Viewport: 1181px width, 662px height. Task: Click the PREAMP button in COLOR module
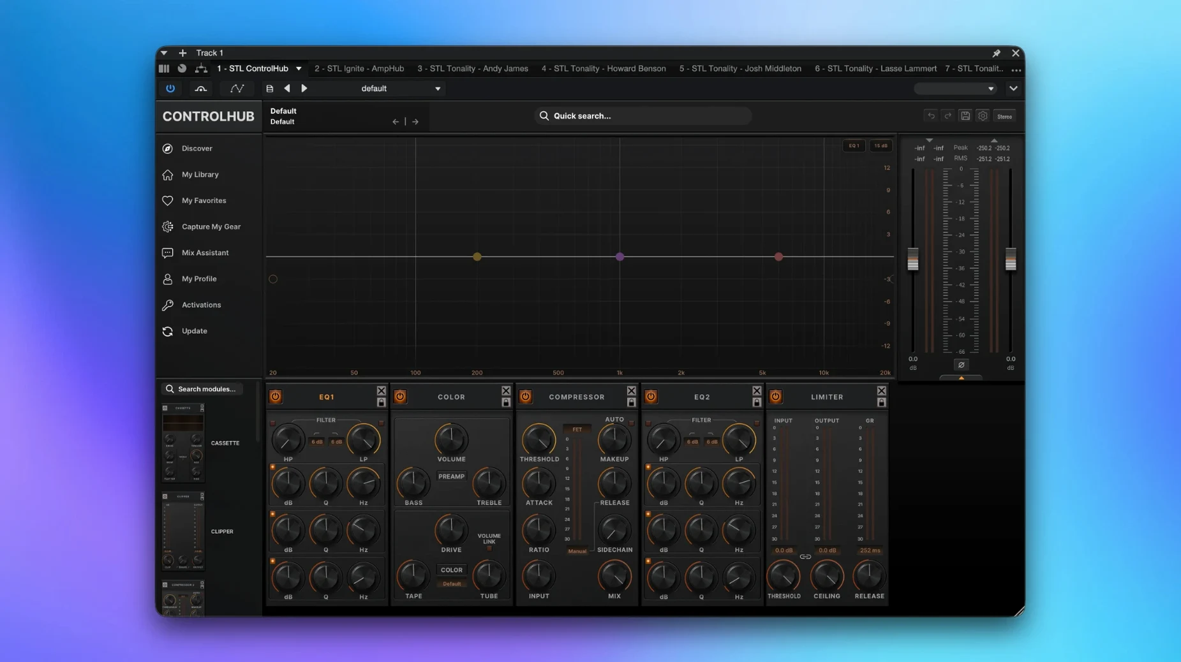(x=451, y=476)
